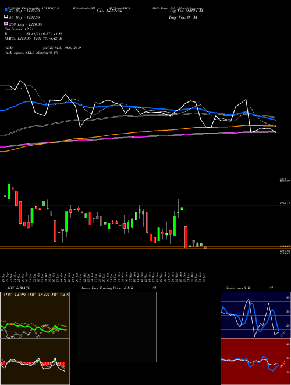Viewport: 291px width, 385px height.
Task: Click the ADX & MACD panel title
Action: (x=19, y=288)
